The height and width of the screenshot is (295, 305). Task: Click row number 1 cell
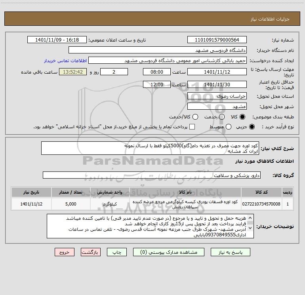pos(288,204)
